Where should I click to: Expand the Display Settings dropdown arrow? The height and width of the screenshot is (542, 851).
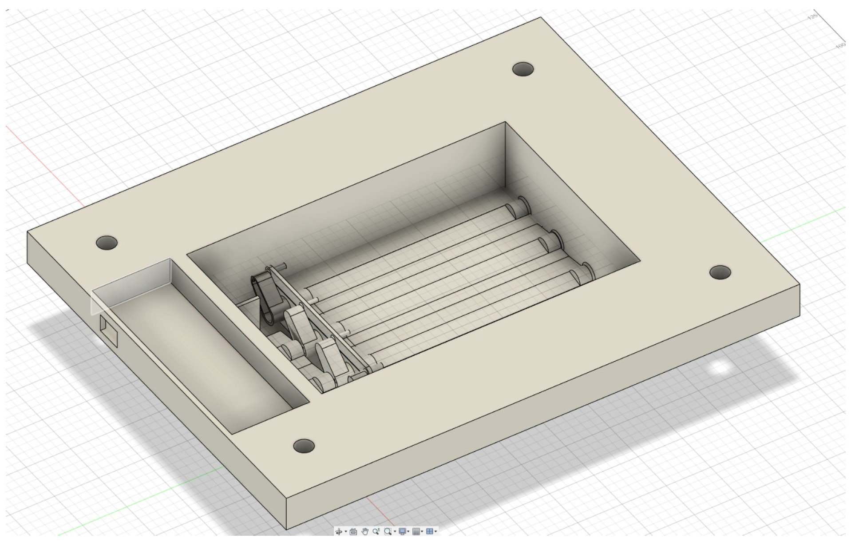408,531
